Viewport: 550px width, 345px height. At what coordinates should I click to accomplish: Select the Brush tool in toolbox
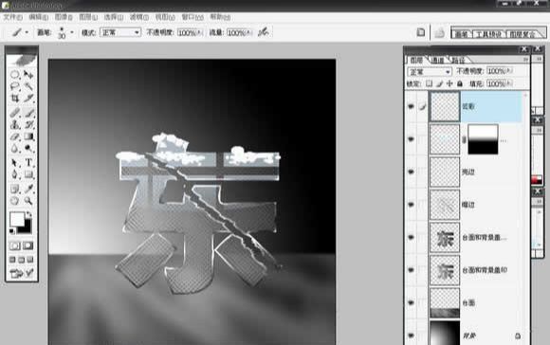click(28, 112)
